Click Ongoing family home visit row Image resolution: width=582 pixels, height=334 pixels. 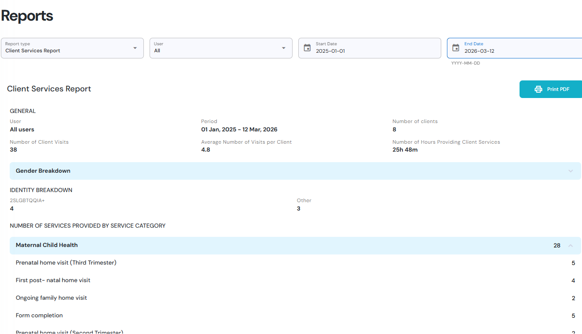coord(51,298)
